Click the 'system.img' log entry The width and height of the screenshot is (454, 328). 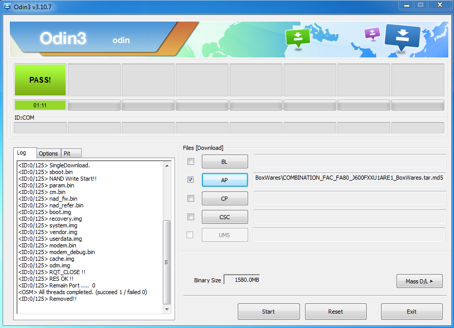[x=48, y=225]
